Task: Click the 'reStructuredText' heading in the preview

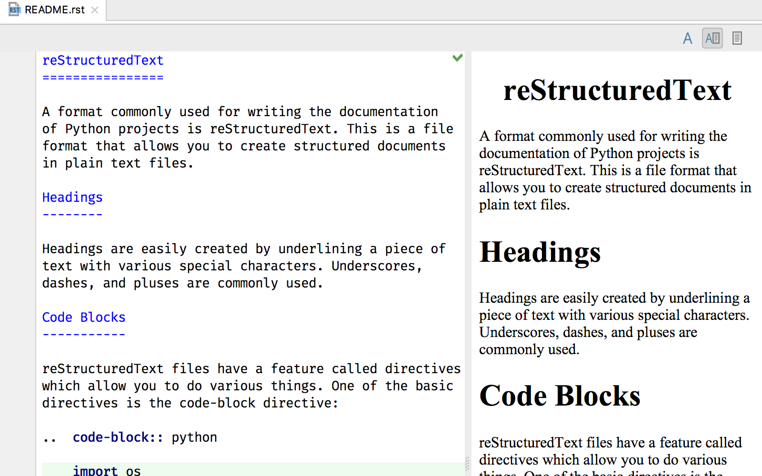Action: [617, 90]
